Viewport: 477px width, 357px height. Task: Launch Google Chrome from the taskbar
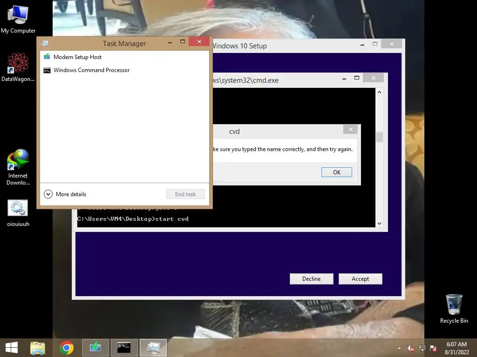coord(66,348)
